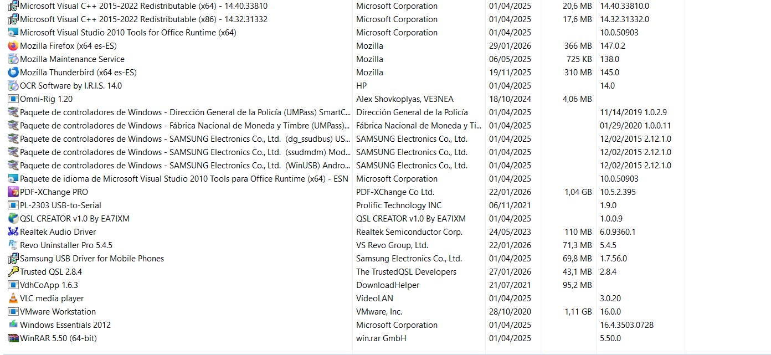Select Samsung USB Driver for Mobile Phones
Image resolution: width=771 pixels, height=355 pixels.
pos(92,259)
